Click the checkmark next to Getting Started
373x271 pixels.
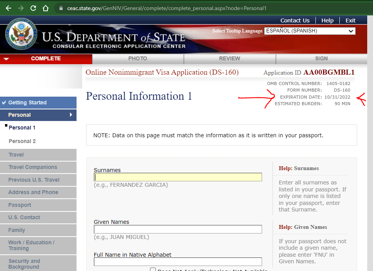click(5, 102)
